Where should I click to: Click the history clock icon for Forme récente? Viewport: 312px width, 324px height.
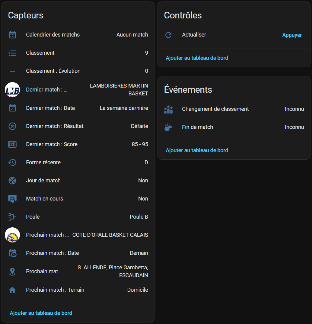[12, 162]
